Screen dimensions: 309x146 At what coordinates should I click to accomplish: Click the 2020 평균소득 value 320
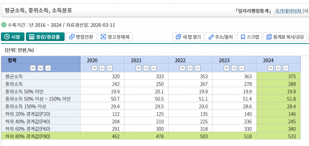click(x=102, y=76)
